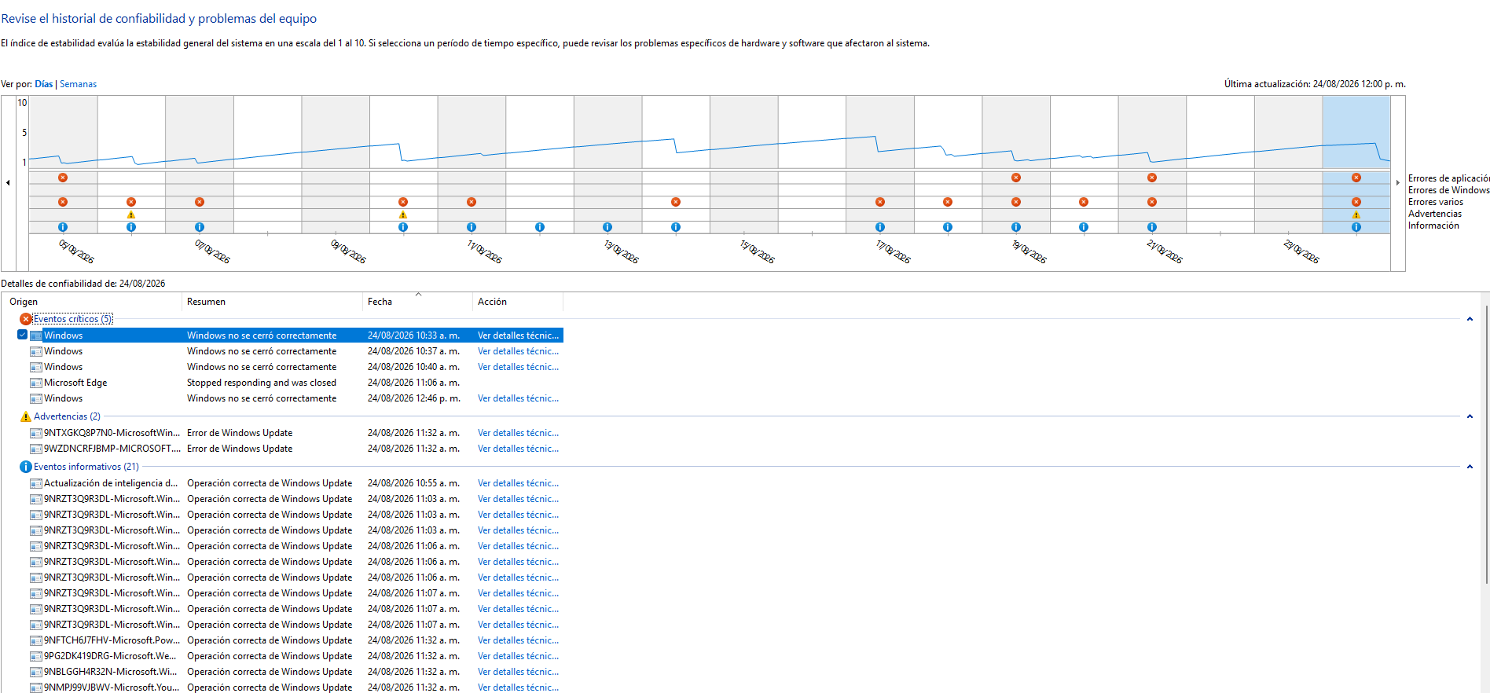1490x693 pixels.
Task: Open technical details for Actualización de inteligencia row
Action: click(x=519, y=483)
